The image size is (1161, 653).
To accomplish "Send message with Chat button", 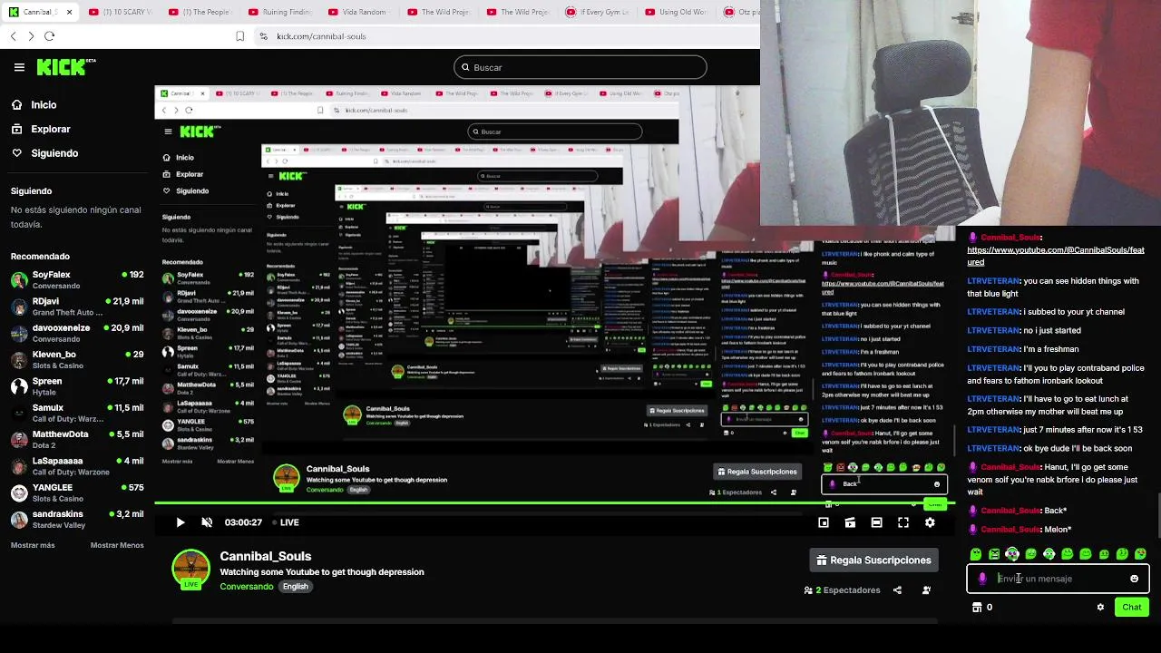I will point(1132,608).
